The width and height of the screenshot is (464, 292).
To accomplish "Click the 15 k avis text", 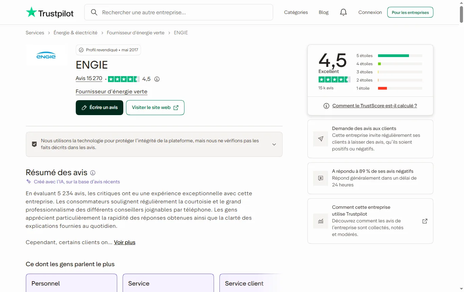I will [x=326, y=88].
